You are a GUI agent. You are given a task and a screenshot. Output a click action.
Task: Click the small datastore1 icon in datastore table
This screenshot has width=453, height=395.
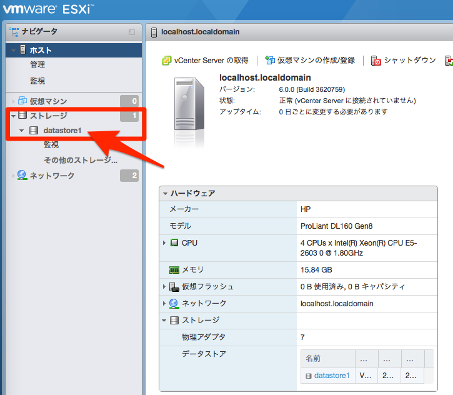point(309,376)
